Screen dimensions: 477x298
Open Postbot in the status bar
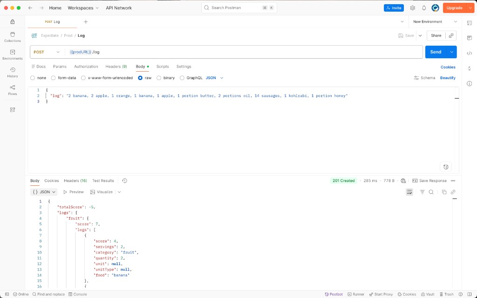pos(334,294)
